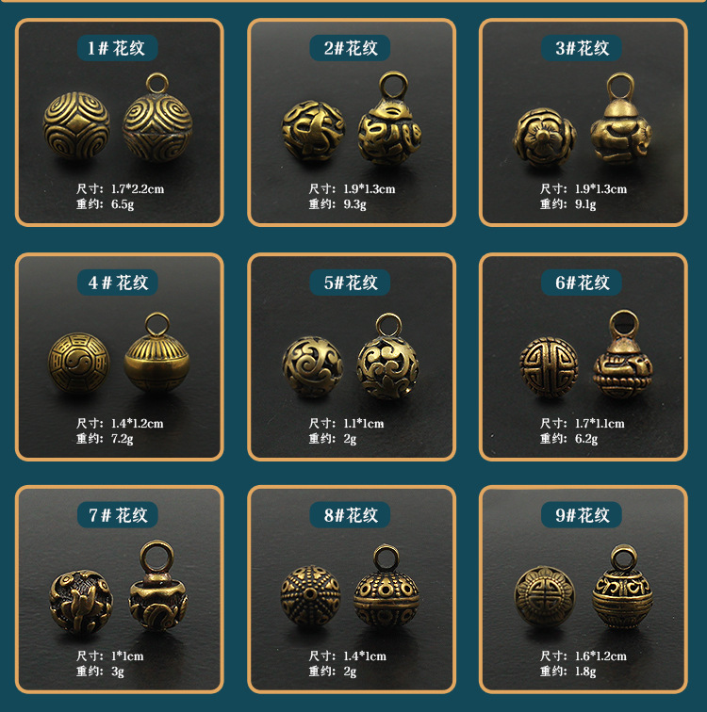Choose the 9# 花纹 label badge

pos(581,515)
